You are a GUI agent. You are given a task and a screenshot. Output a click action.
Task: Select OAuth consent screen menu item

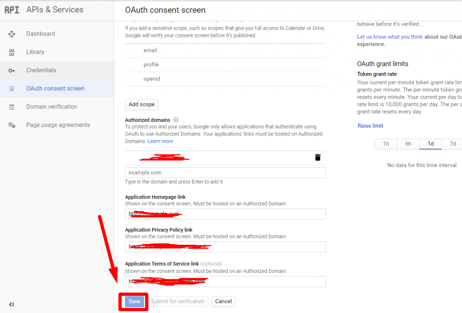pos(57,89)
